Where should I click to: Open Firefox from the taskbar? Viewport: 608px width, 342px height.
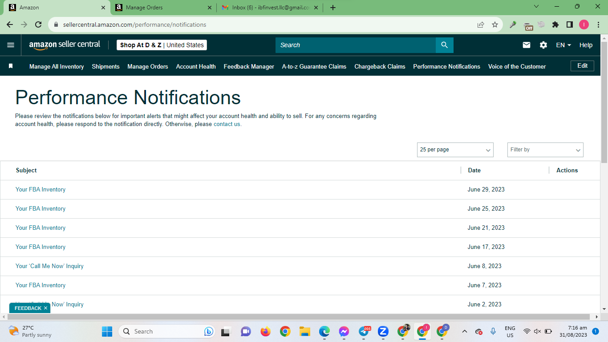[x=266, y=331]
